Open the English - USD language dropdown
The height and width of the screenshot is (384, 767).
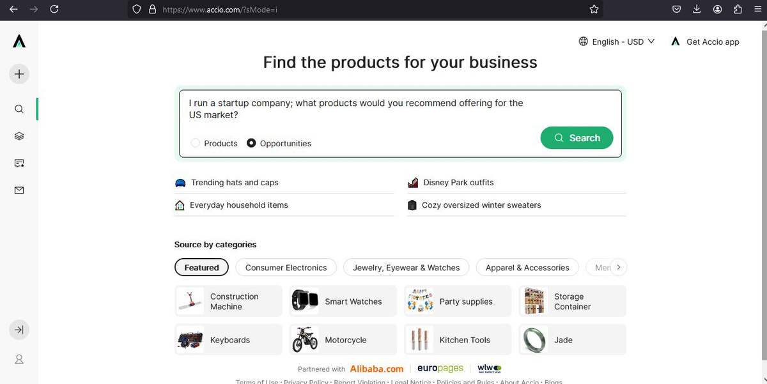[x=617, y=42]
